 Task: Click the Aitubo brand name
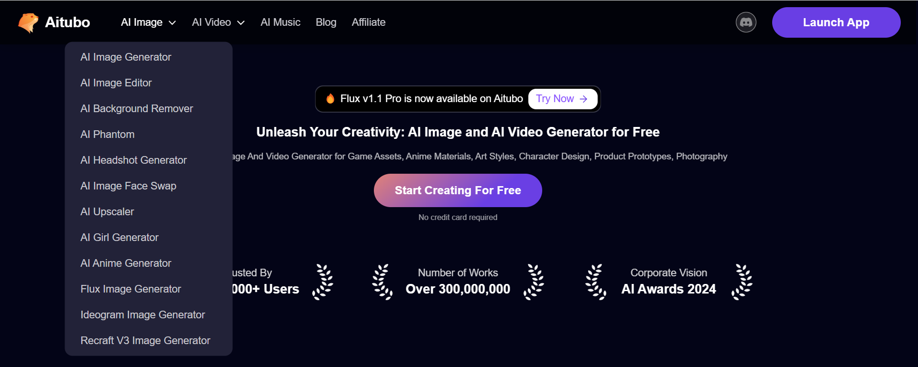(x=67, y=22)
